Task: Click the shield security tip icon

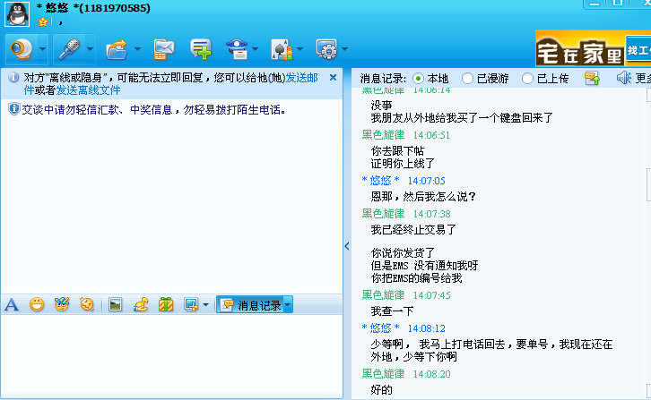Action: click(13, 109)
